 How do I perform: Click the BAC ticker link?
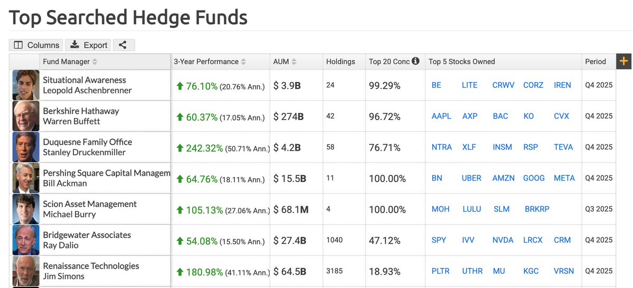coord(500,116)
